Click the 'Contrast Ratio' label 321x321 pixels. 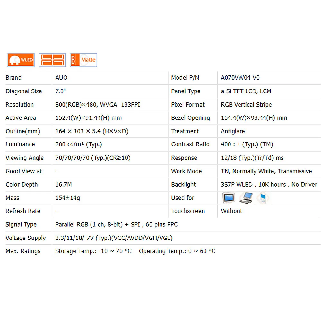tap(190, 144)
